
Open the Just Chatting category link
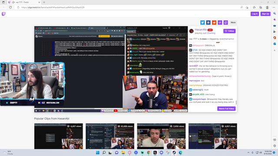point(209,33)
